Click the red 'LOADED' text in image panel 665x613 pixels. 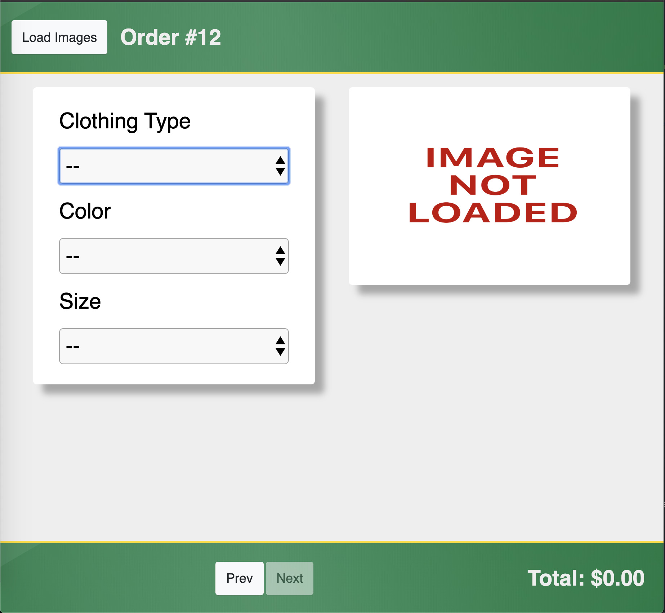[493, 213]
